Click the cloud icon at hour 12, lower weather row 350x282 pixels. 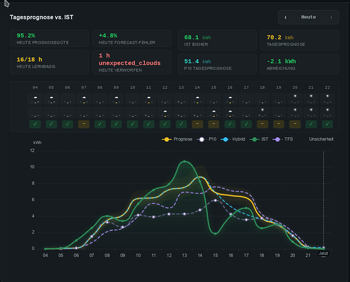(x=165, y=112)
